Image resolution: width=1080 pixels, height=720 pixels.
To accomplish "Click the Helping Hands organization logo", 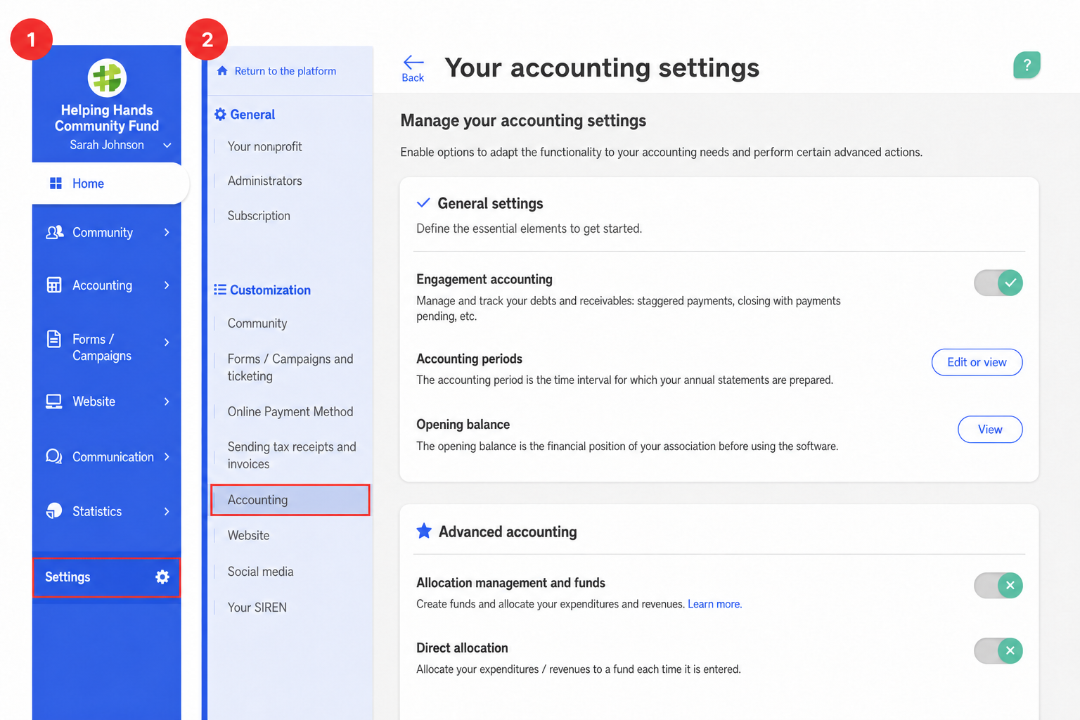I will click(107, 77).
